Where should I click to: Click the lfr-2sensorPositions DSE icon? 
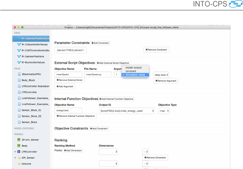pyautogui.click(x=19, y=57)
